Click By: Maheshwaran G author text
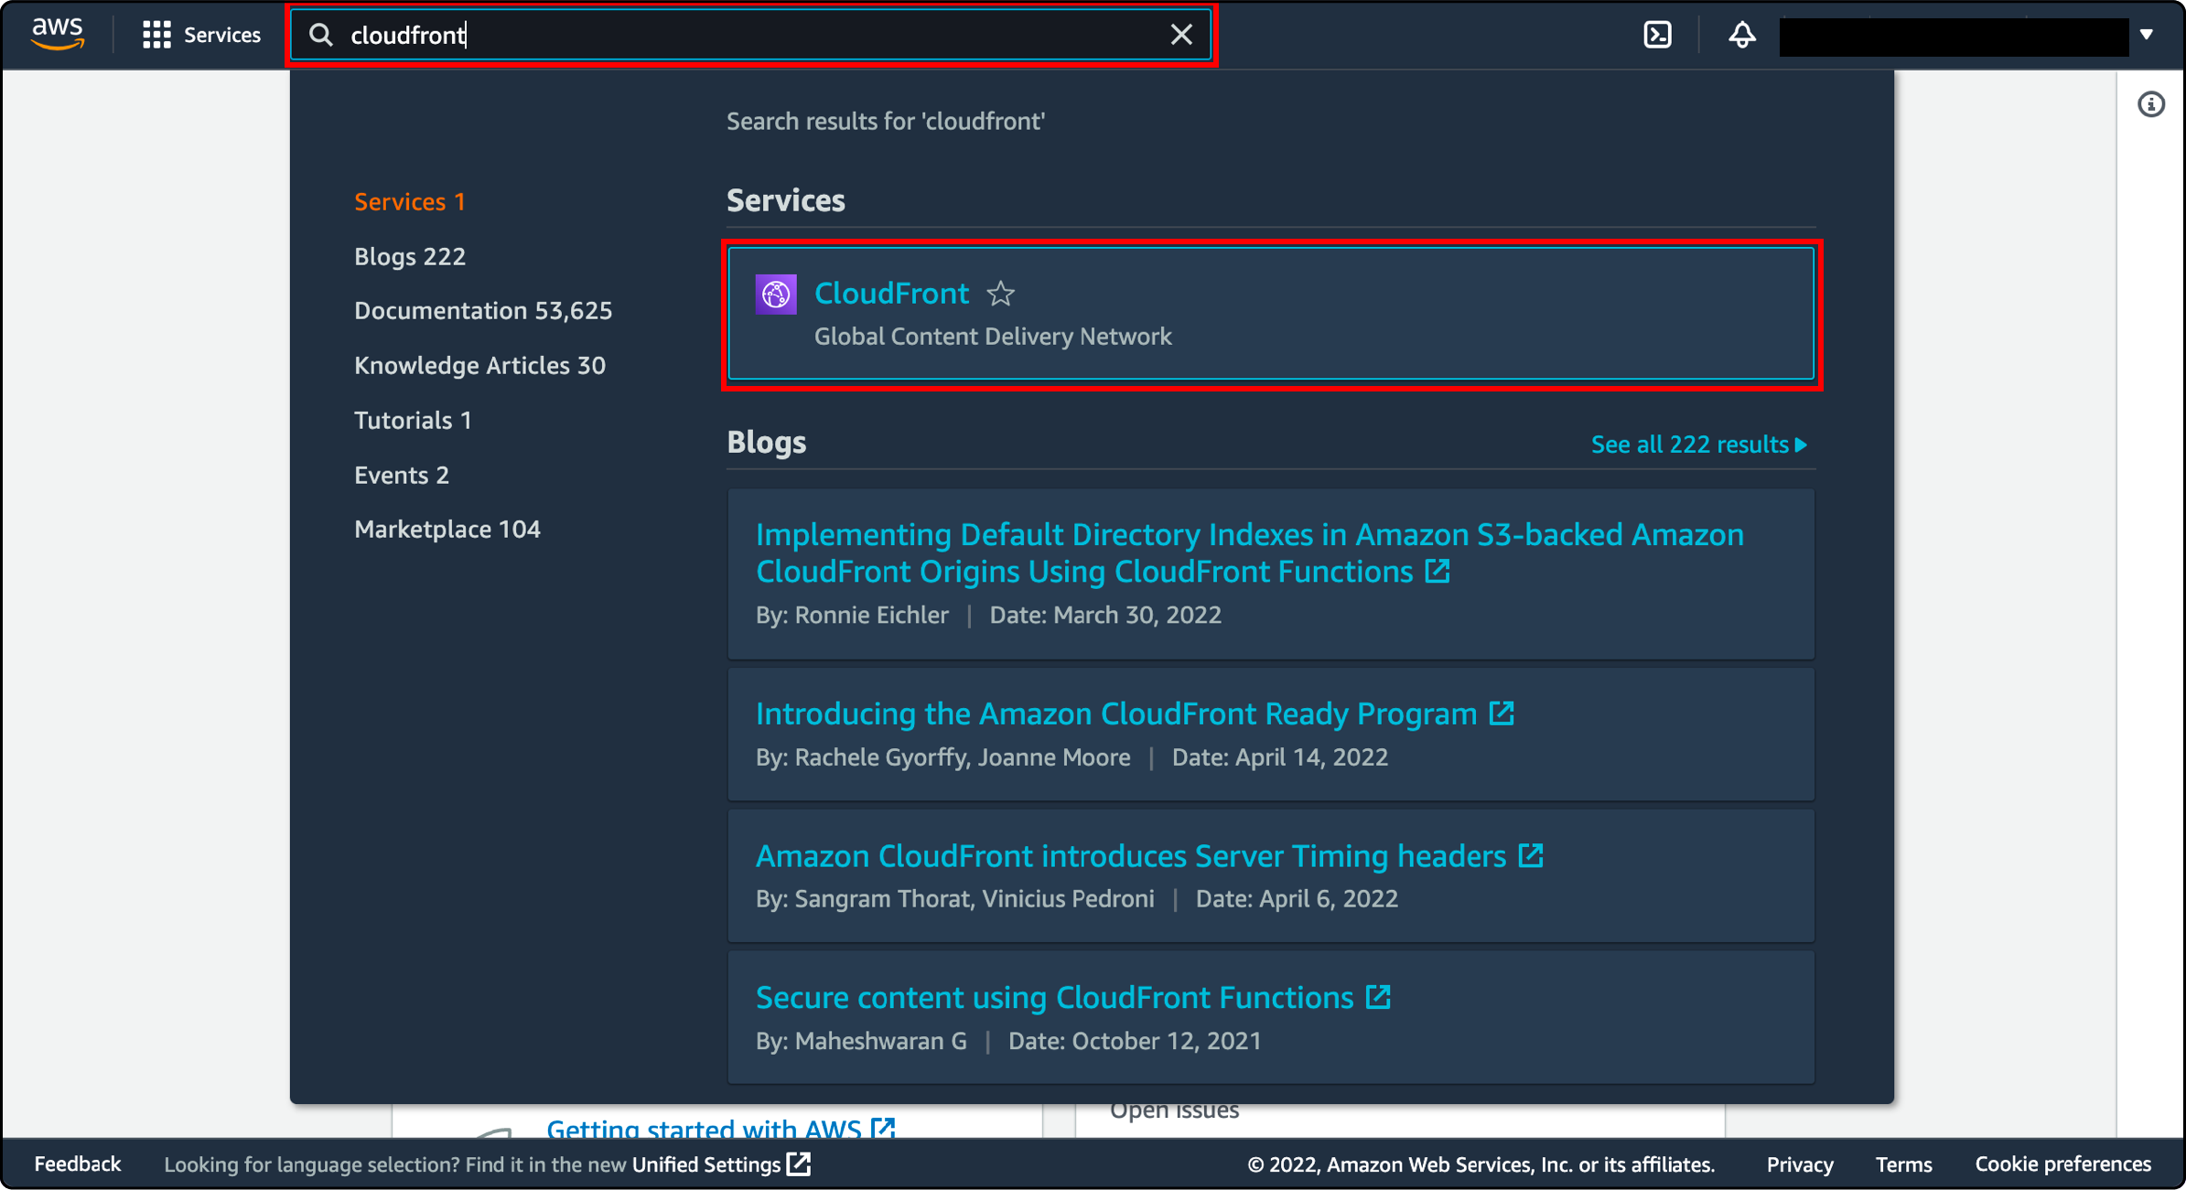The width and height of the screenshot is (2186, 1190). [x=861, y=1041]
